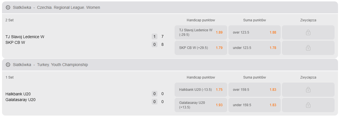The image size is (340, 117).
Task: Click volleyball icon beside Czechia Regional League
Action: [8, 8]
